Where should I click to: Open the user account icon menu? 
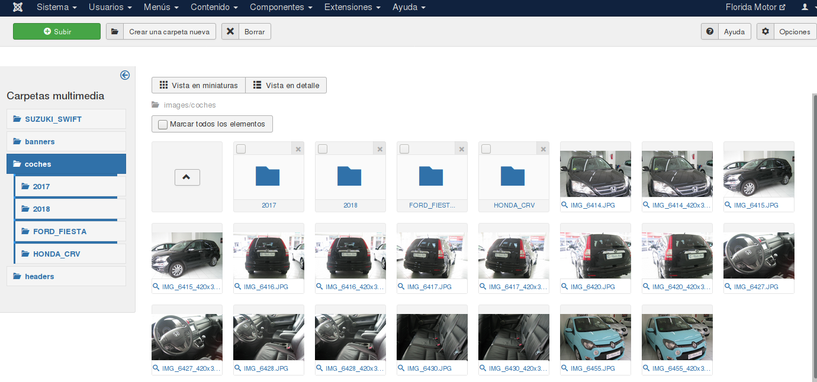click(x=805, y=7)
